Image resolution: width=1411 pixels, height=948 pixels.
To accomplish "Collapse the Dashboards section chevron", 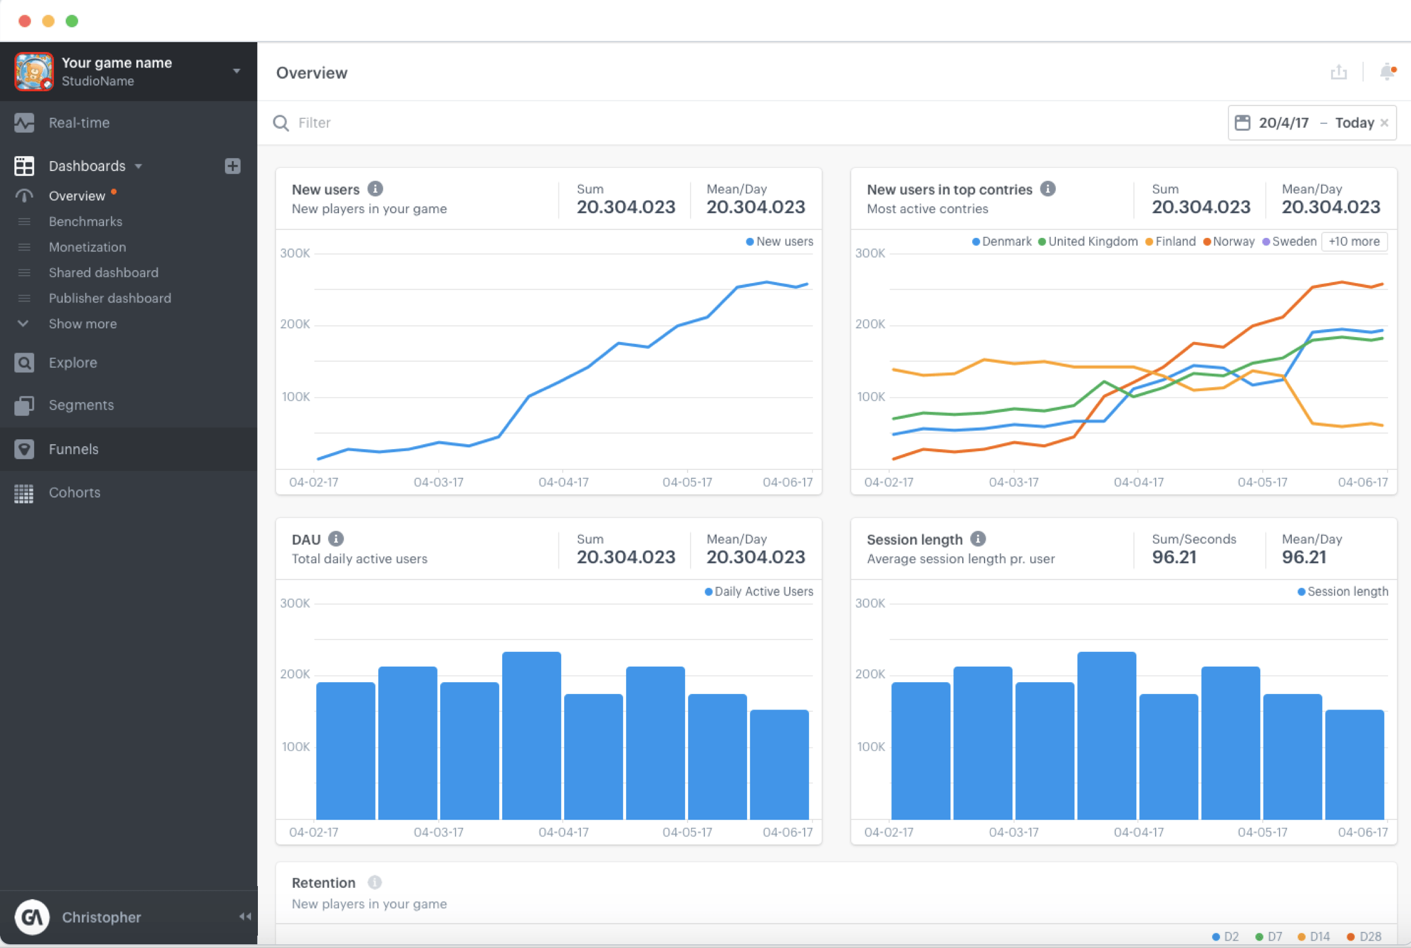I will tap(139, 166).
